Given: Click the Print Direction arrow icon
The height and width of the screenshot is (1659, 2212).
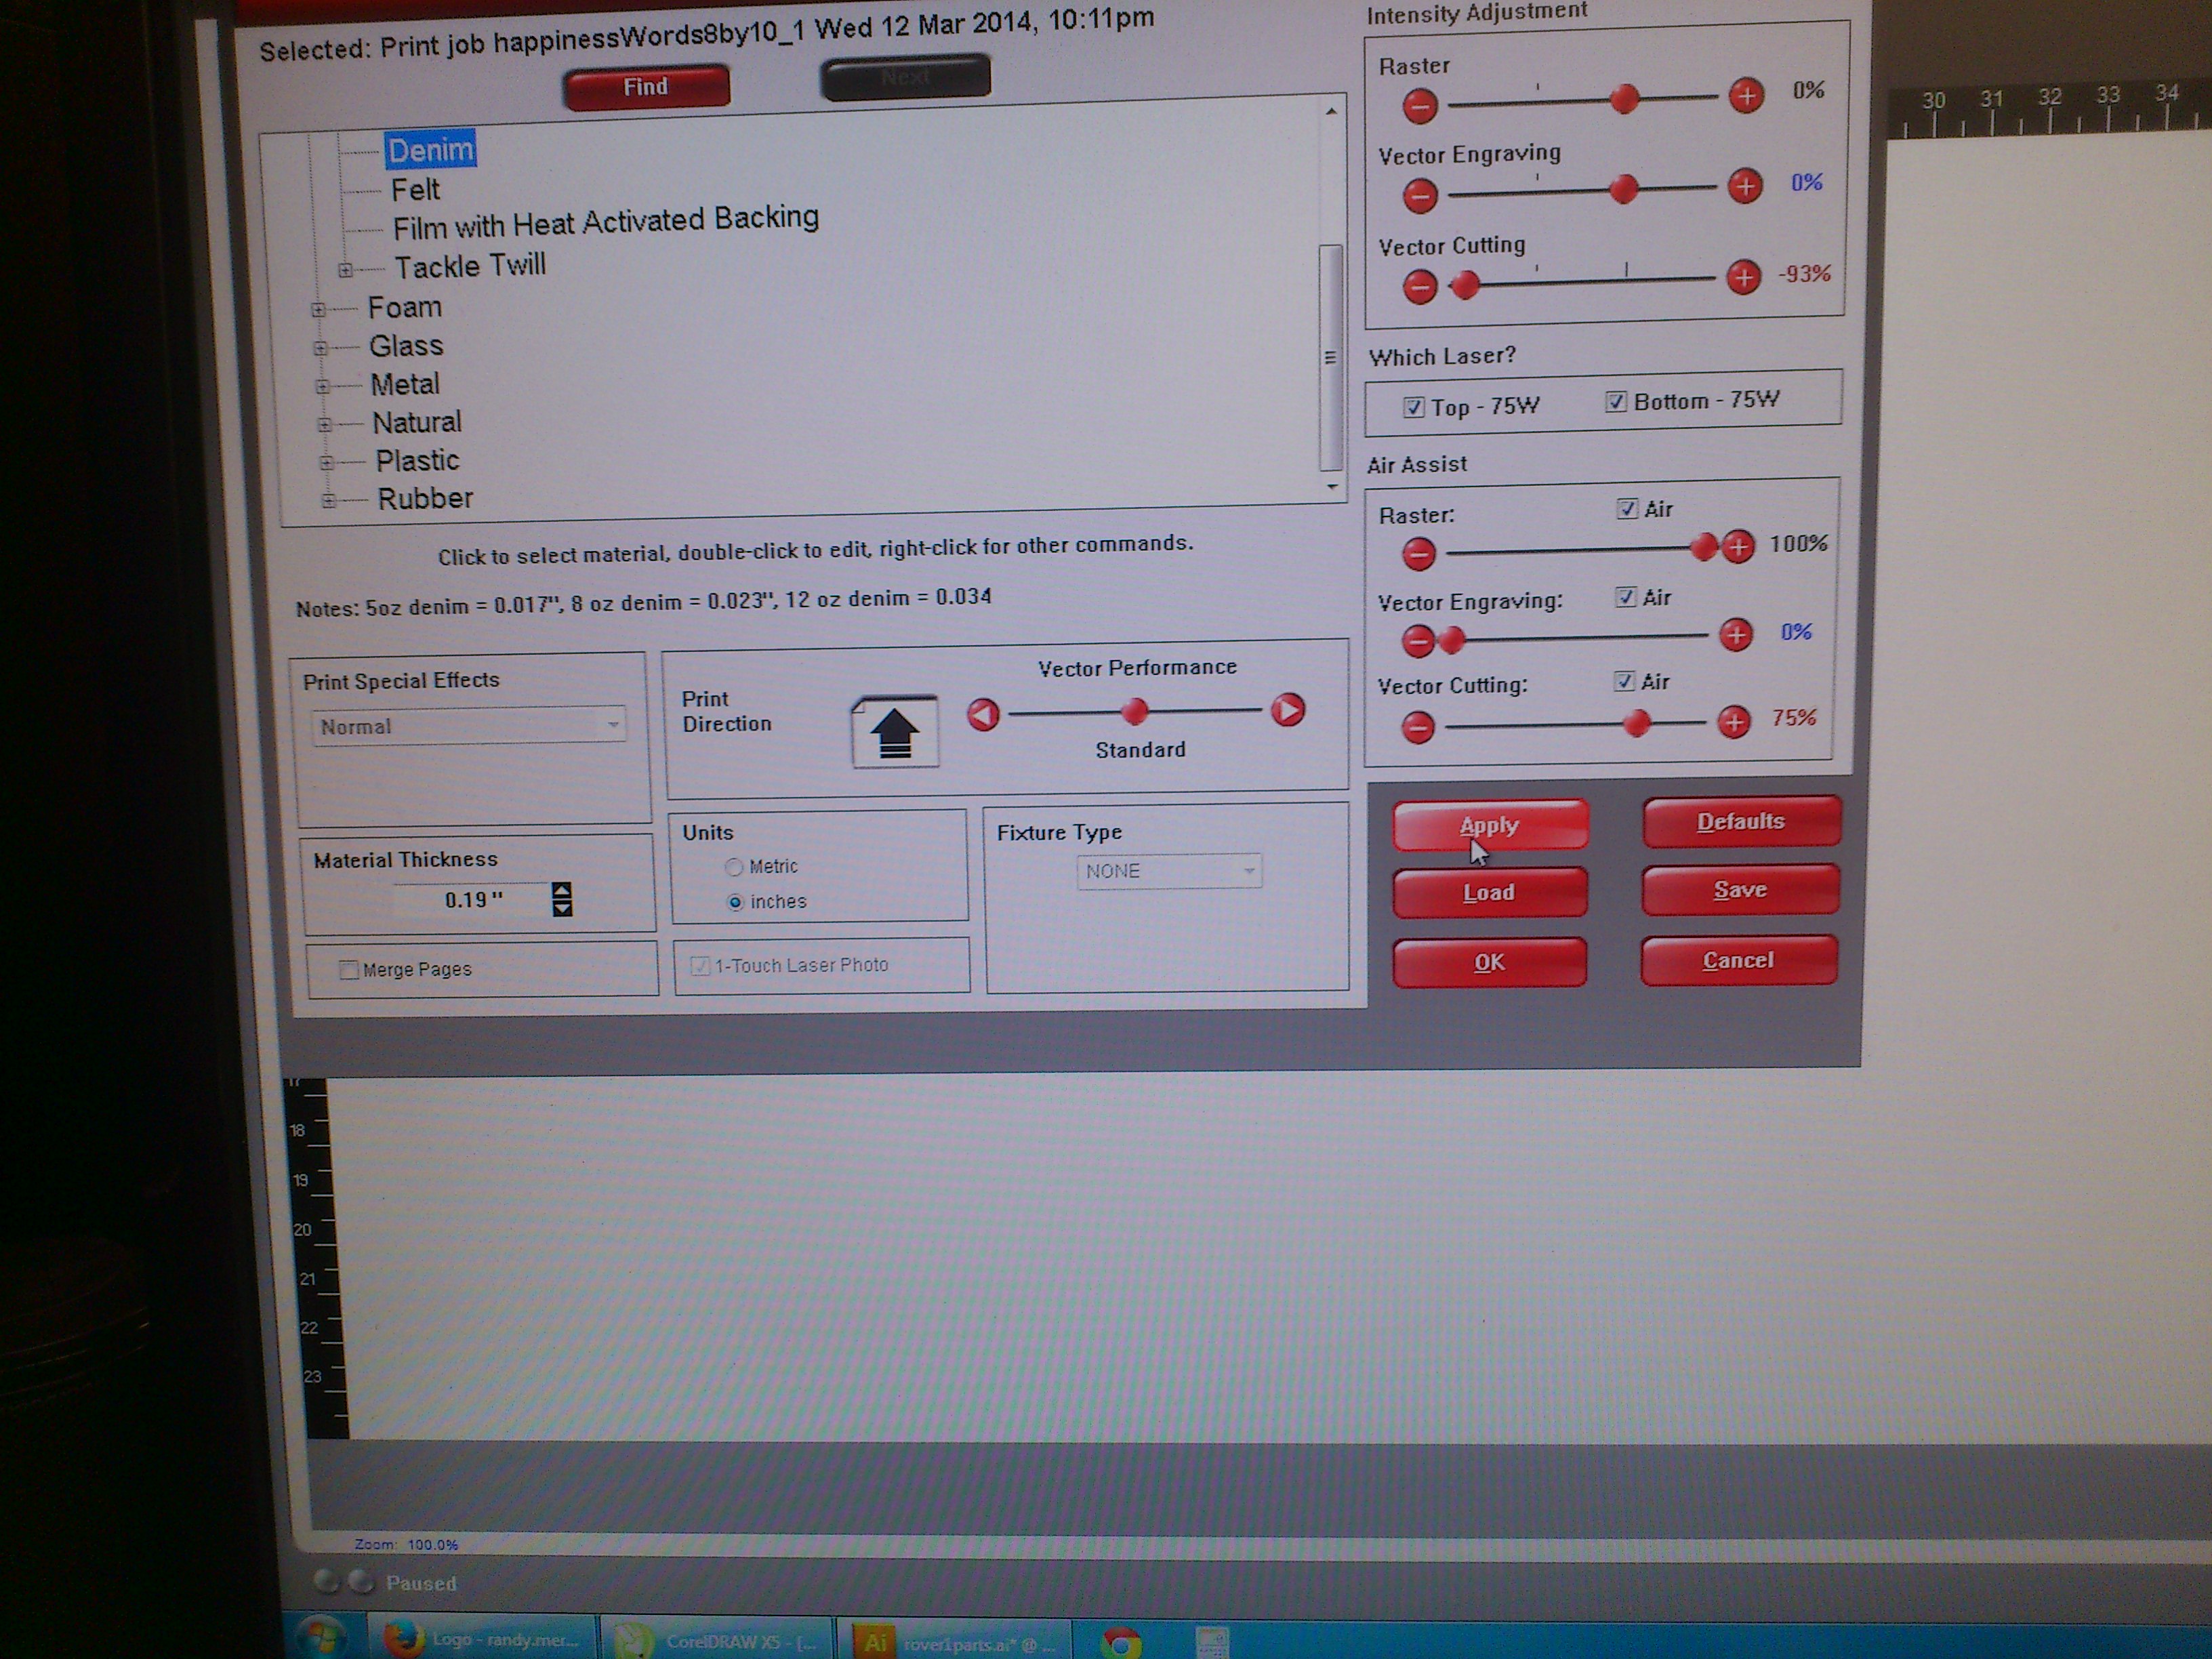Looking at the screenshot, I should click(x=894, y=732).
